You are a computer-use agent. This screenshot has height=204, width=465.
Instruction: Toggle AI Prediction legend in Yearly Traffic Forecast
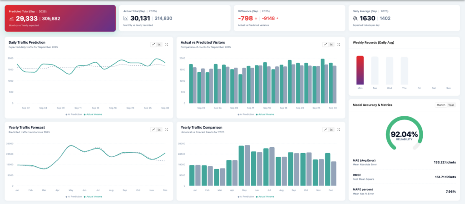[74, 197]
